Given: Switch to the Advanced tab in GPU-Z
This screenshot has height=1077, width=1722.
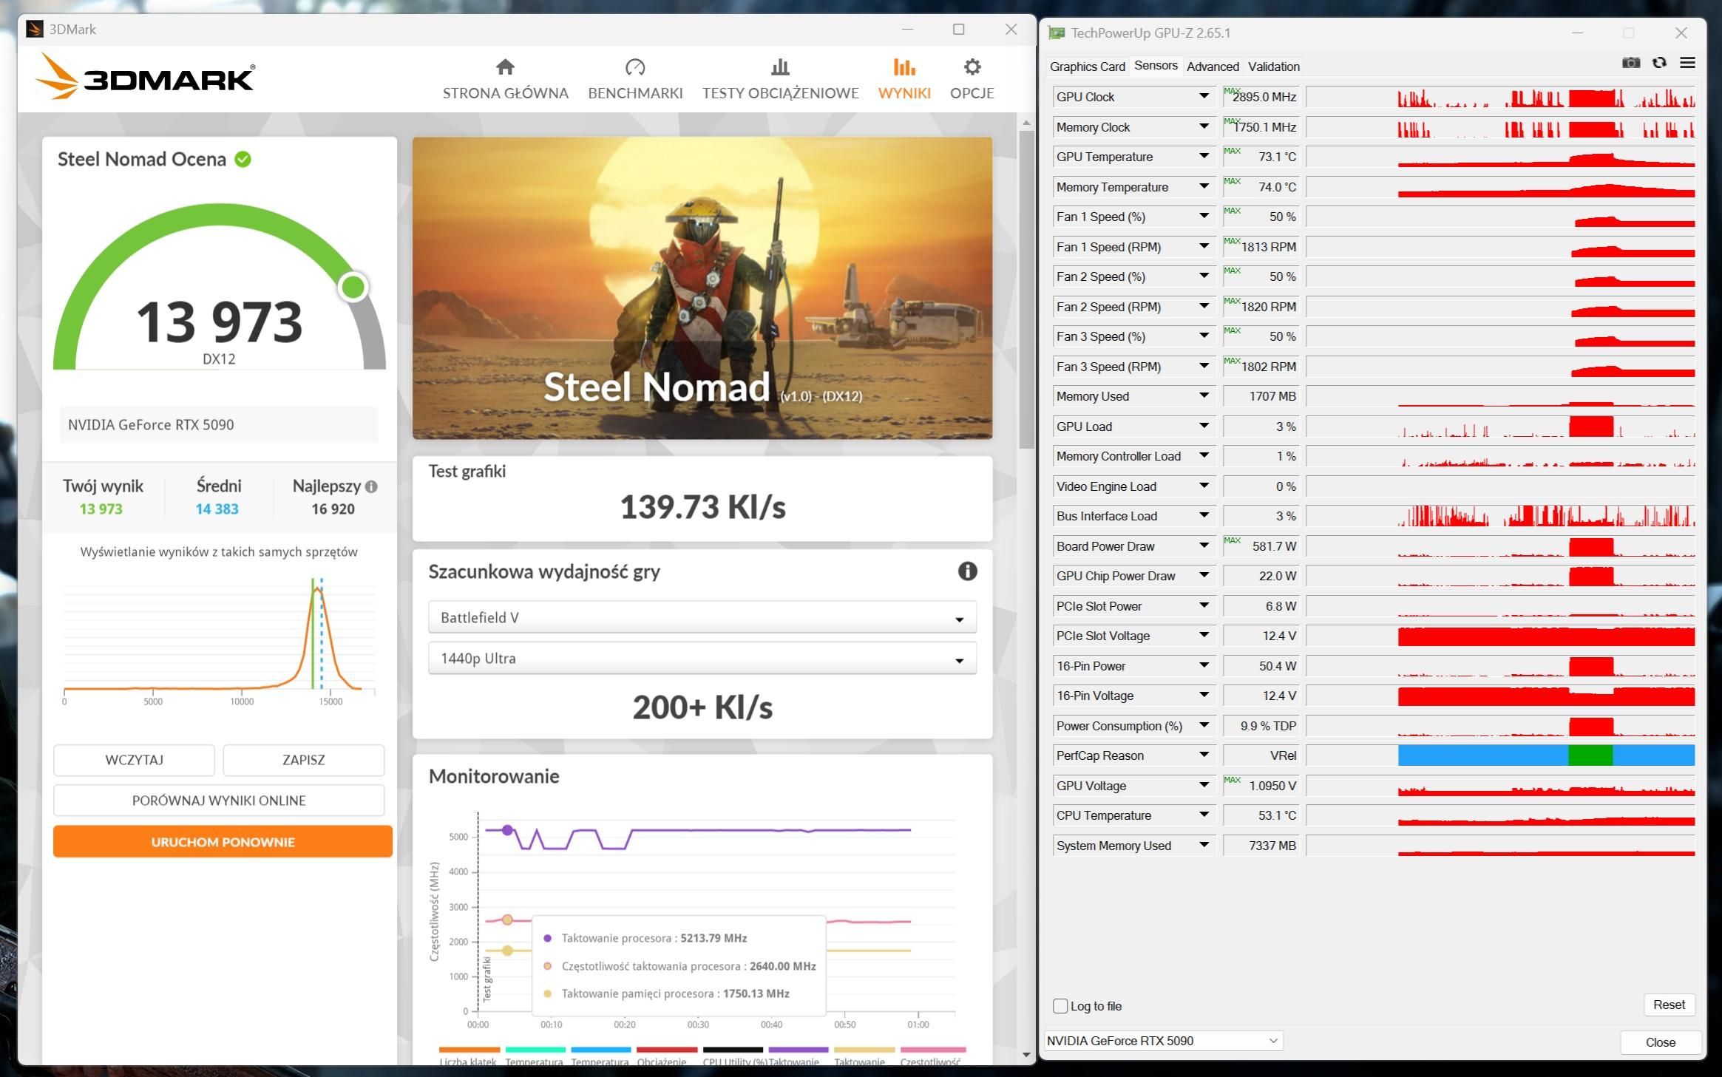Looking at the screenshot, I should point(1213,67).
